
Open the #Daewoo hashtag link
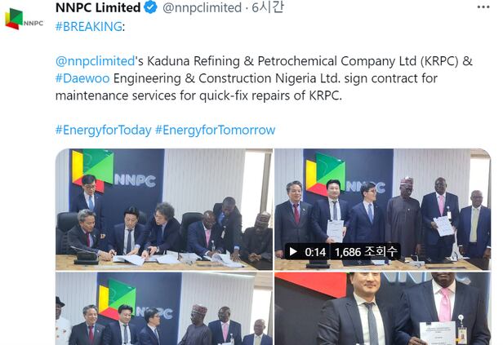[x=82, y=78]
